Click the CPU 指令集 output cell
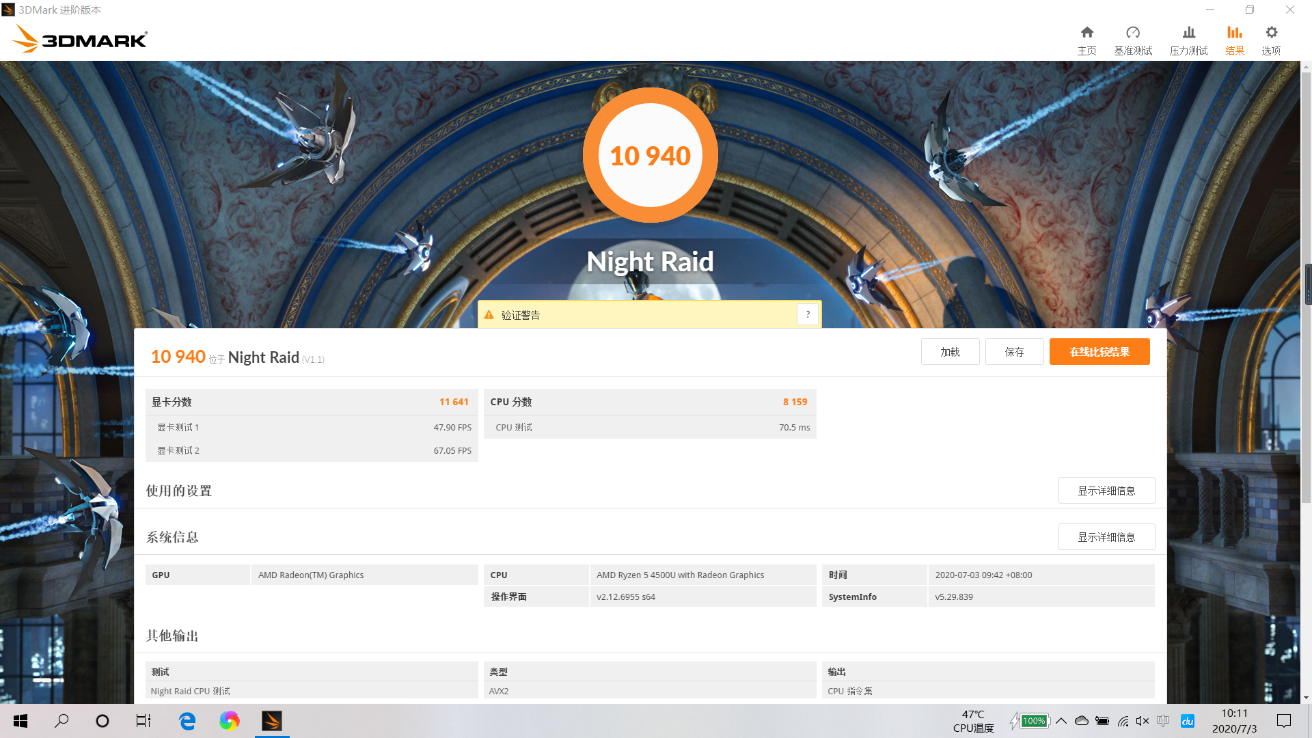The image size is (1312, 738). (x=988, y=691)
